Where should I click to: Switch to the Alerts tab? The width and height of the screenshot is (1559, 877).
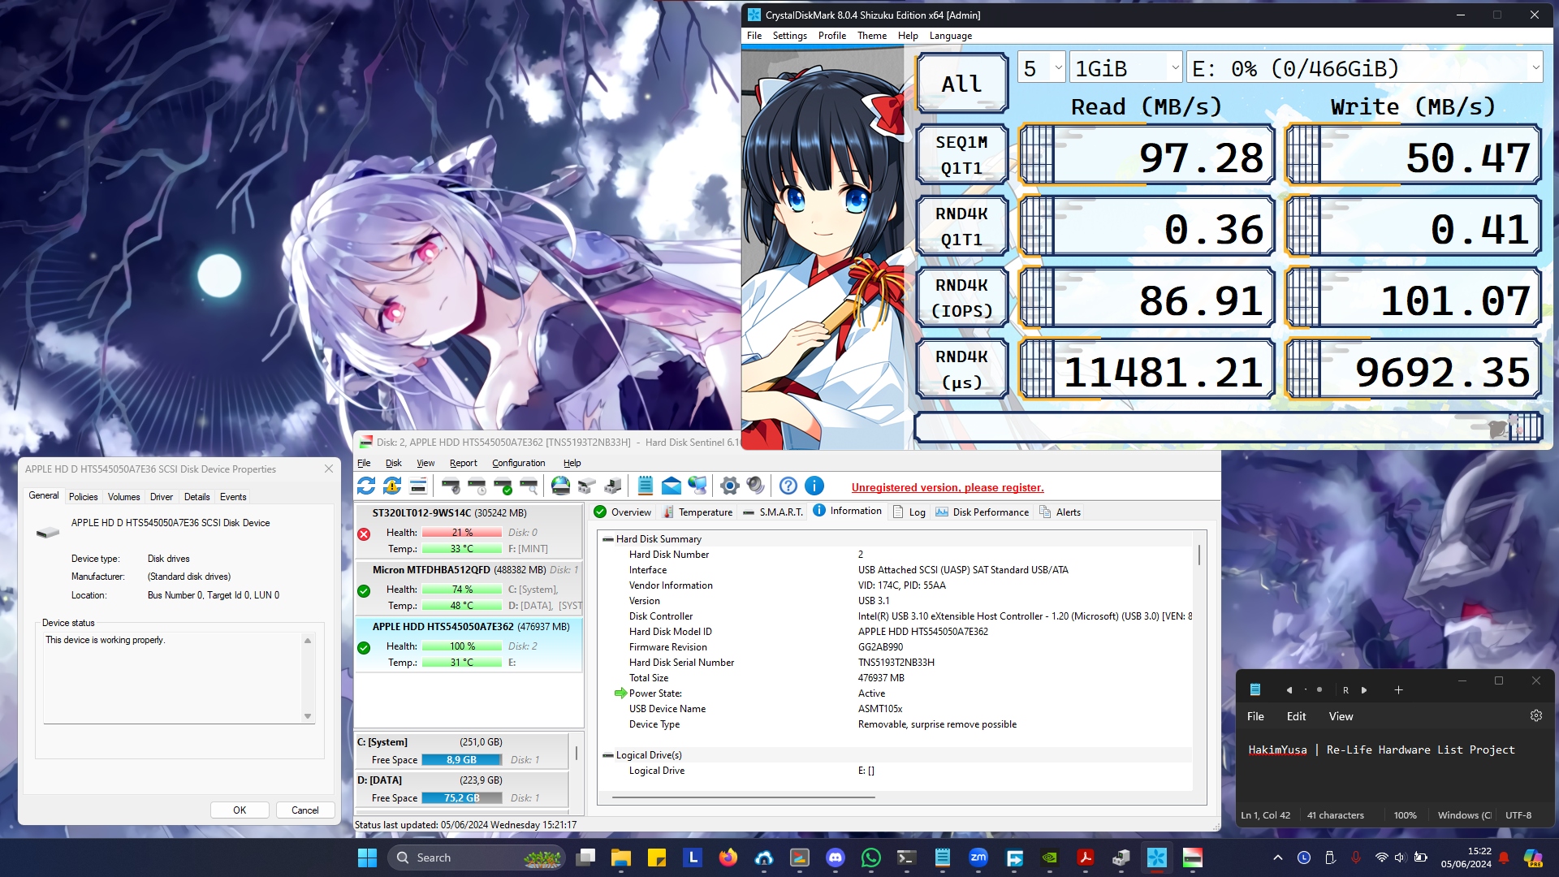click(x=1060, y=512)
